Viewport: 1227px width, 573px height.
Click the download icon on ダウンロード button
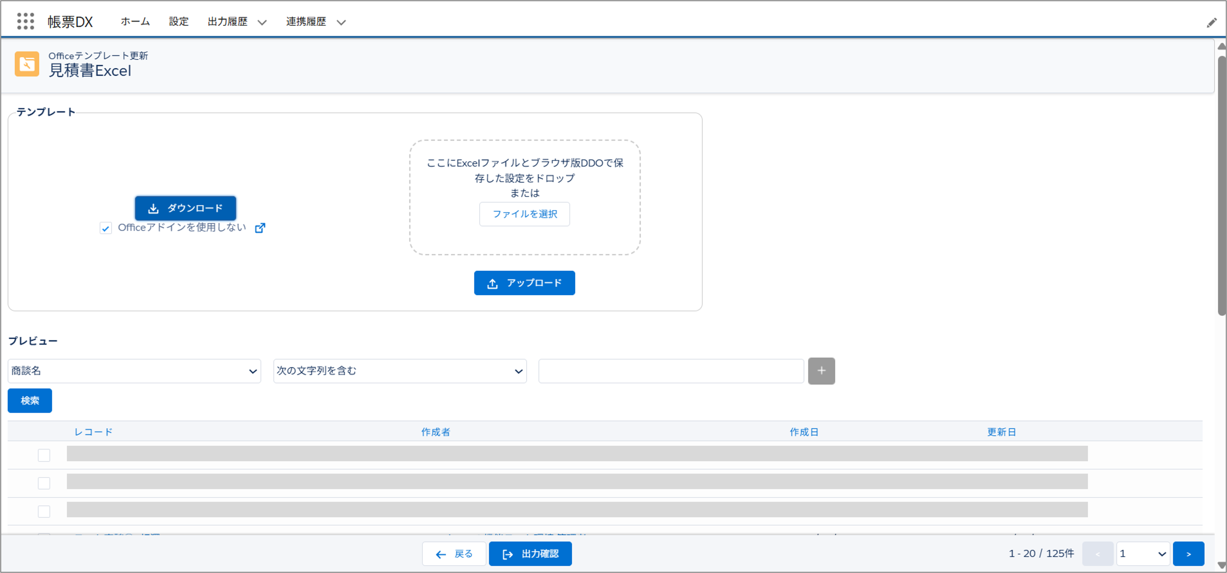153,208
